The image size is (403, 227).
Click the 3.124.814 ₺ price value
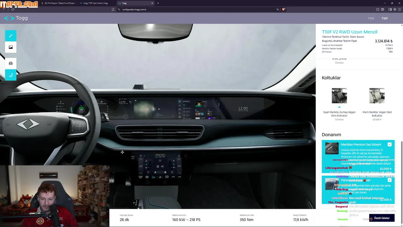384,41
